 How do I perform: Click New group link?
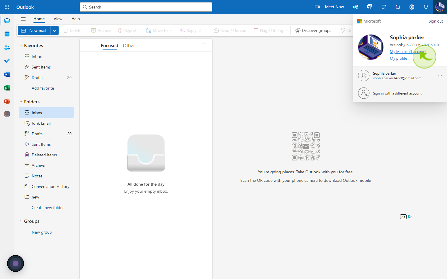click(x=42, y=232)
